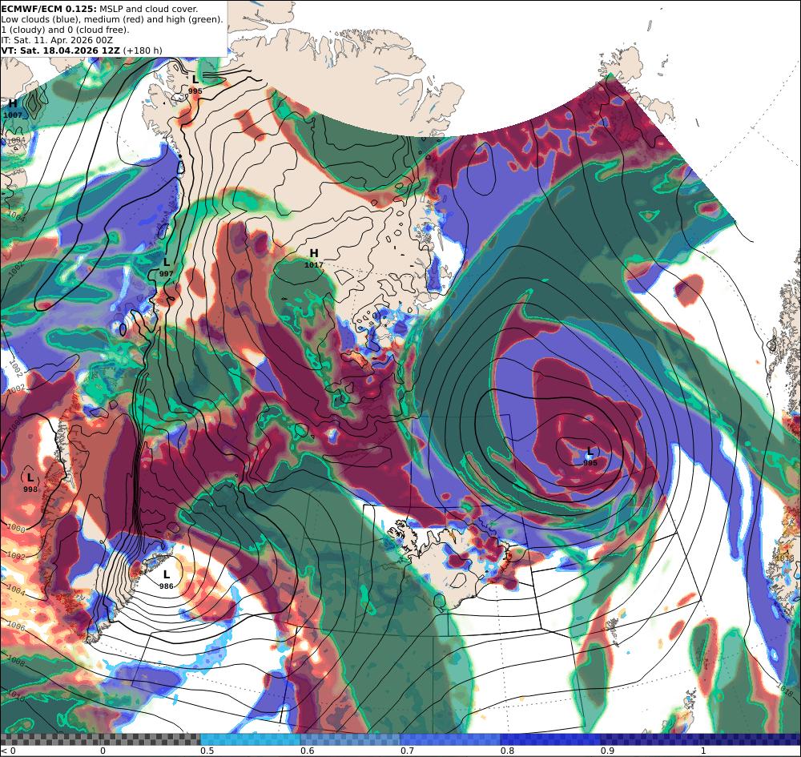Click the 'H 1017' high pressure center
Image resolution: width=801 pixels, height=757 pixels.
[314, 259]
